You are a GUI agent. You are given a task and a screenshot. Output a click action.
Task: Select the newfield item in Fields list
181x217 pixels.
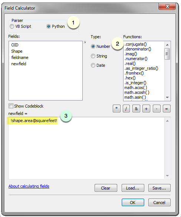[19, 64]
